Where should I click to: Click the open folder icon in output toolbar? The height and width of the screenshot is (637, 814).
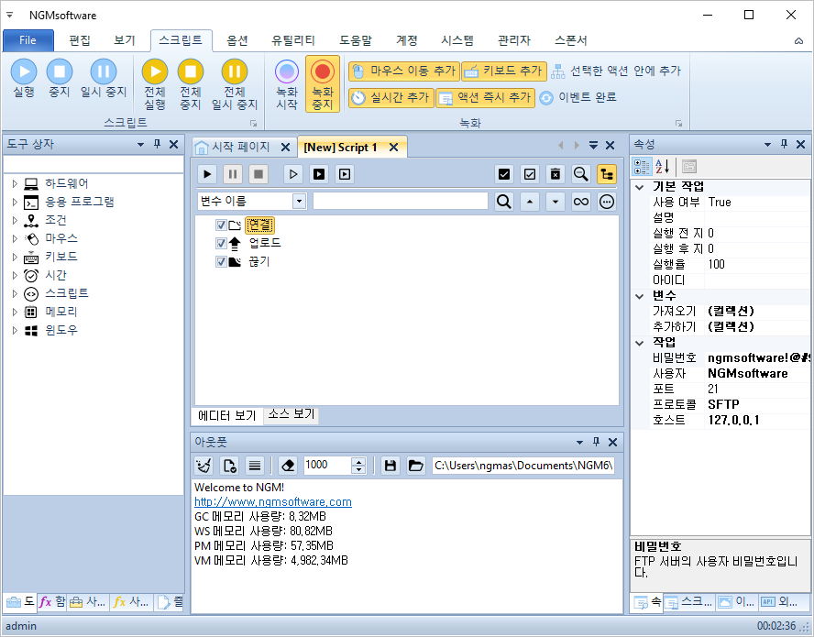pos(415,466)
